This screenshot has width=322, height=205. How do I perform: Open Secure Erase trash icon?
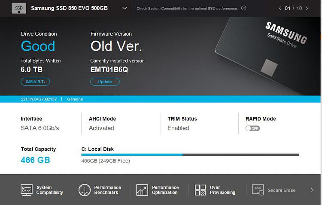258,190
